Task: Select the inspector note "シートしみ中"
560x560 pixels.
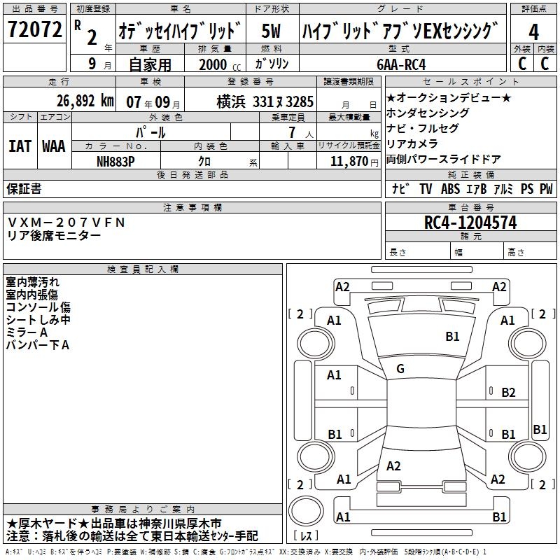Action: point(38,320)
